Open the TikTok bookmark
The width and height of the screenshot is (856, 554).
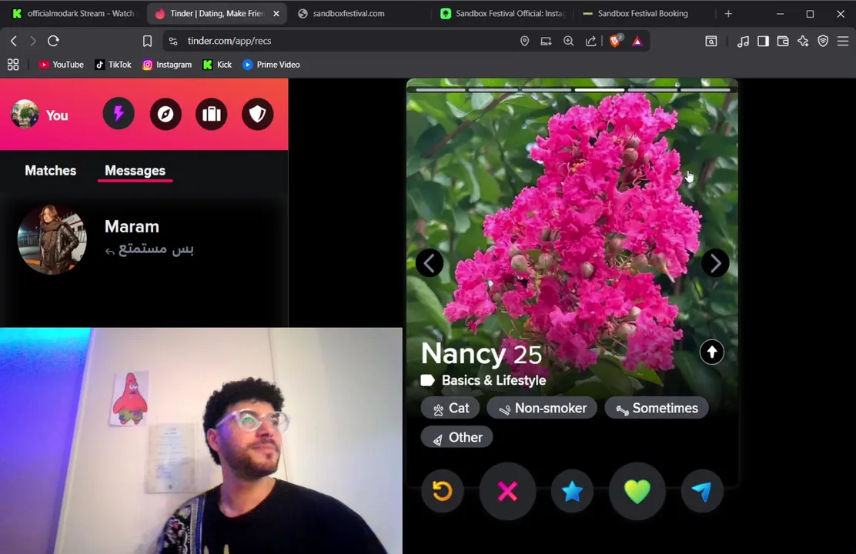113,65
